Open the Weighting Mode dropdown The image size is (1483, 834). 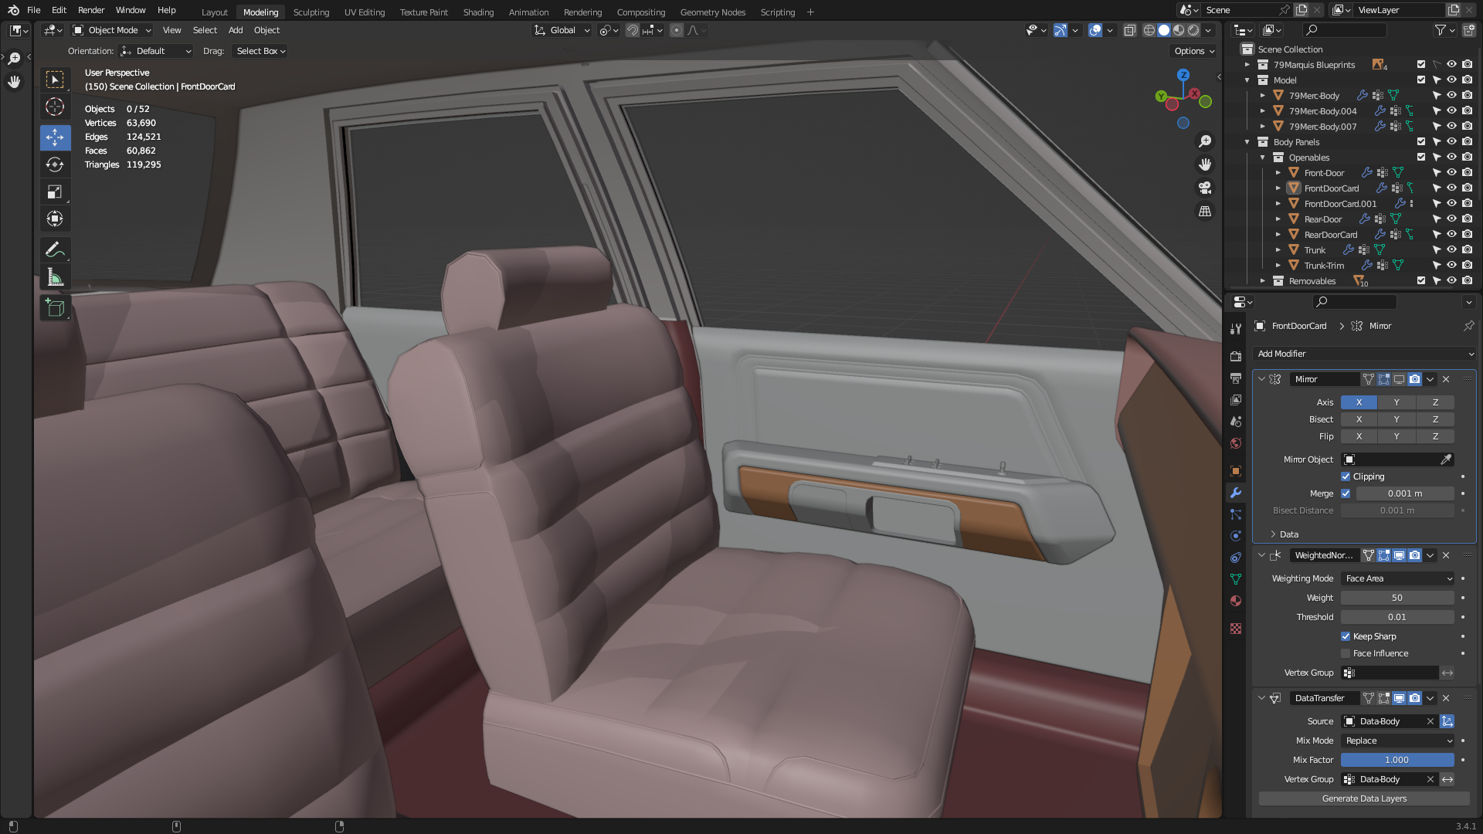coord(1398,578)
